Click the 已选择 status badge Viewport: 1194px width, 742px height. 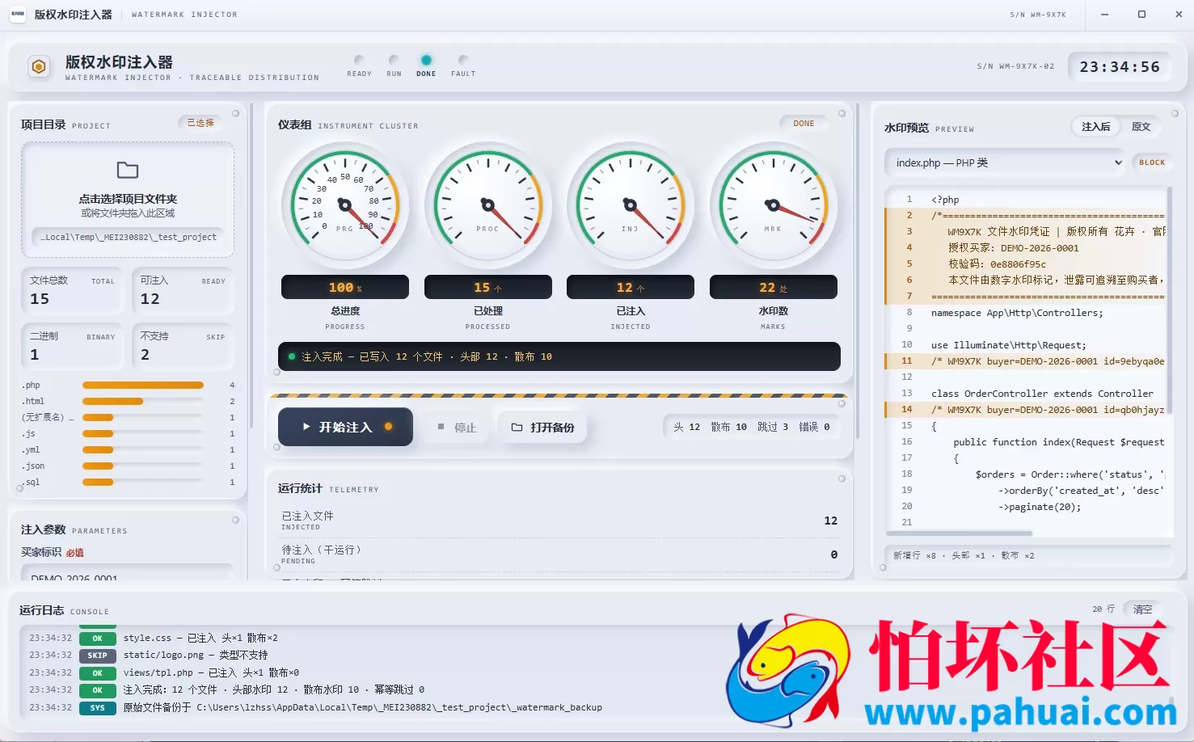(x=200, y=123)
